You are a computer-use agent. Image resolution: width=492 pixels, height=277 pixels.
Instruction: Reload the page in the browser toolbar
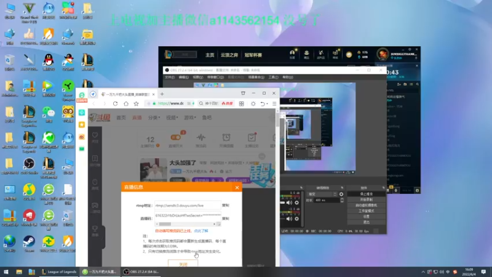coord(115,103)
